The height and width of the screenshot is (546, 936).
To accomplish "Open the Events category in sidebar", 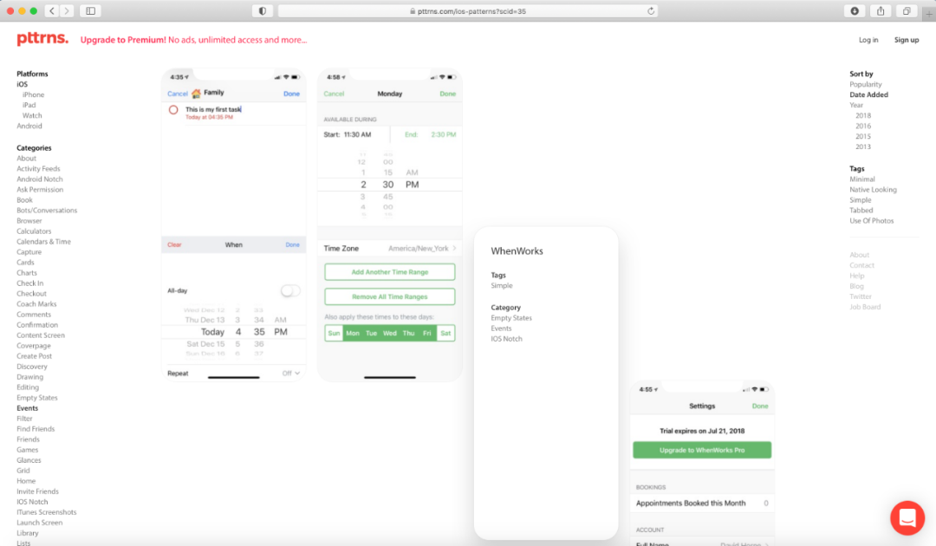I will 28,408.
